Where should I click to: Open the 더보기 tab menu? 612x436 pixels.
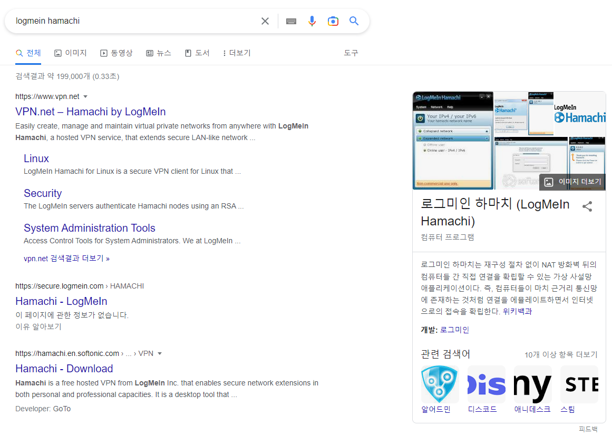pos(237,53)
